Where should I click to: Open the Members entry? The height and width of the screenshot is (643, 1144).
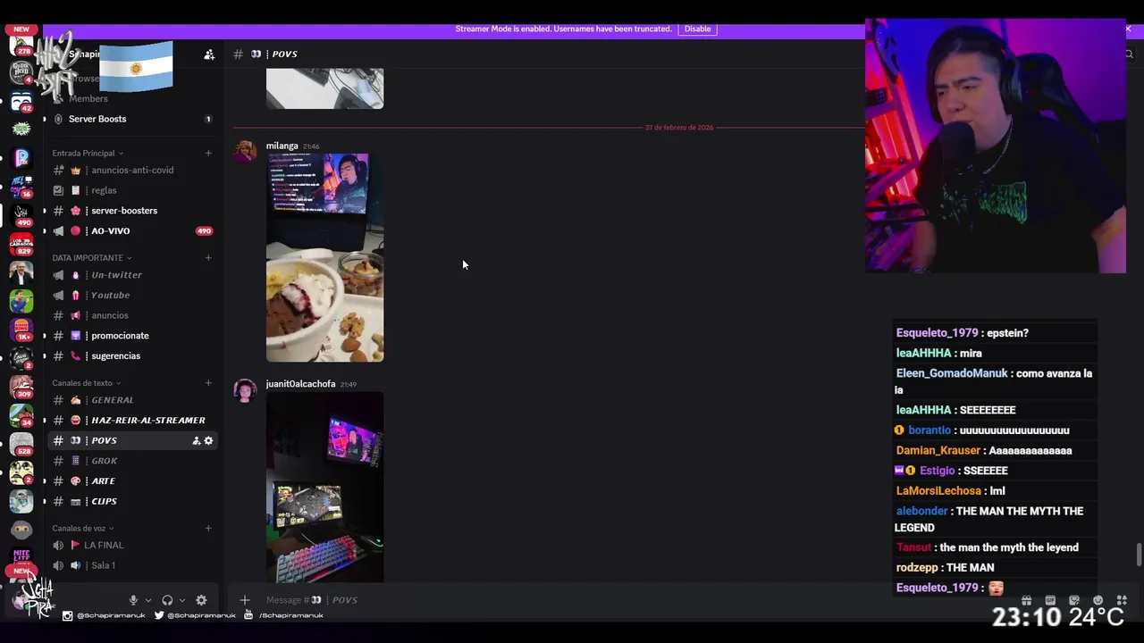pyautogui.click(x=132, y=99)
